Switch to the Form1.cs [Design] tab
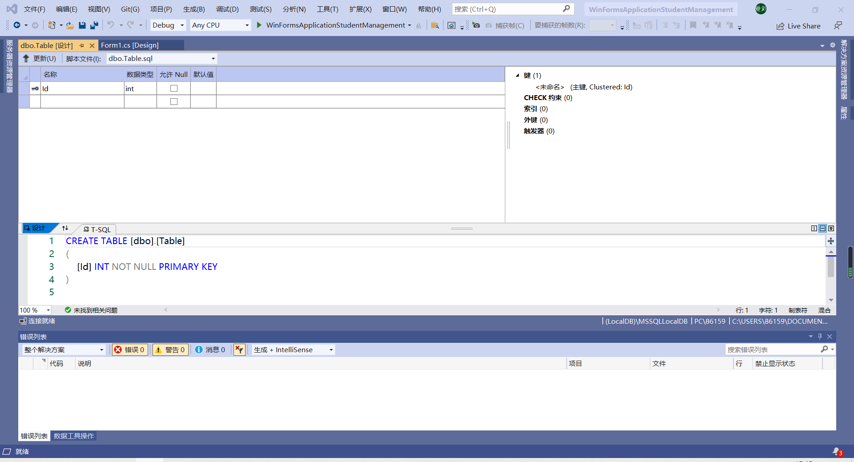 (129, 45)
